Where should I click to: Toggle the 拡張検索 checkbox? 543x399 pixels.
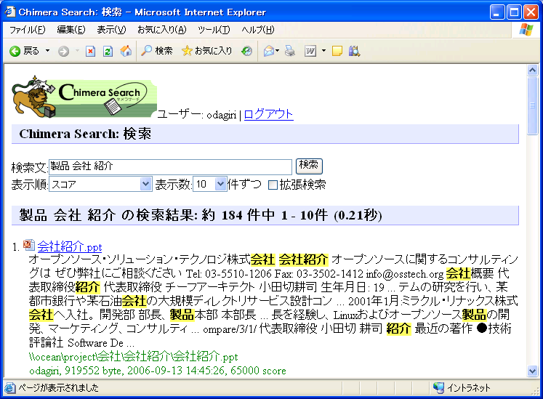pyautogui.click(x=273, y=185)
